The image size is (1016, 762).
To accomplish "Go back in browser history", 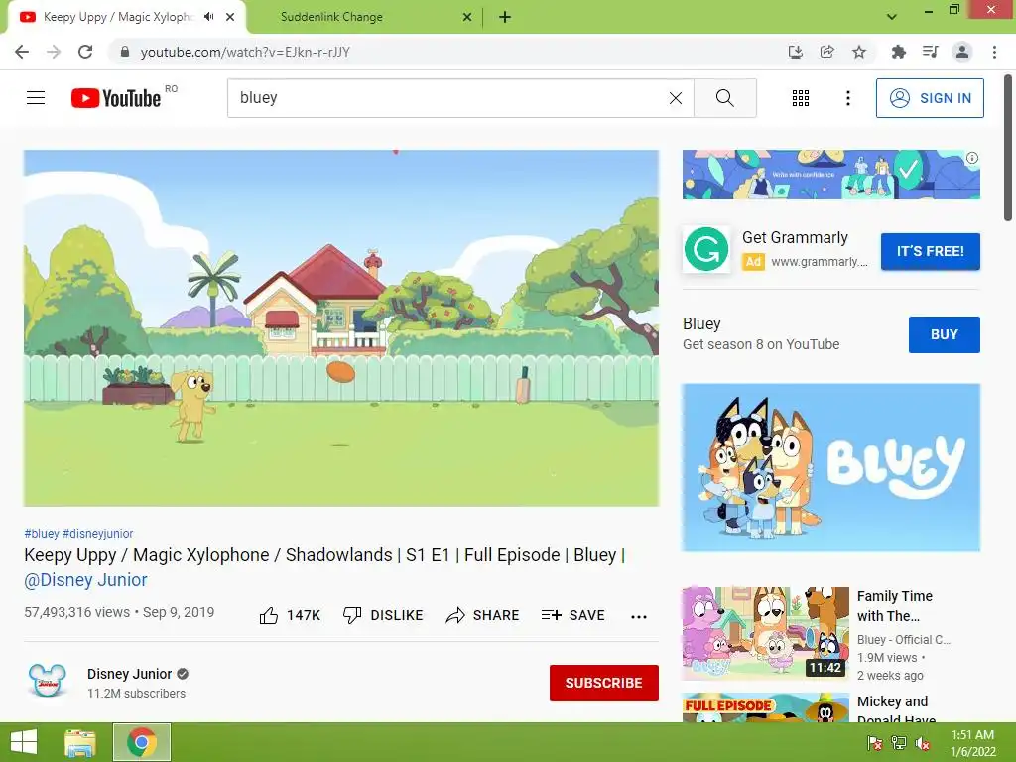I will point(22,52).
